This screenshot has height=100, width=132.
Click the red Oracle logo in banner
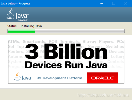tap(103, 78)
